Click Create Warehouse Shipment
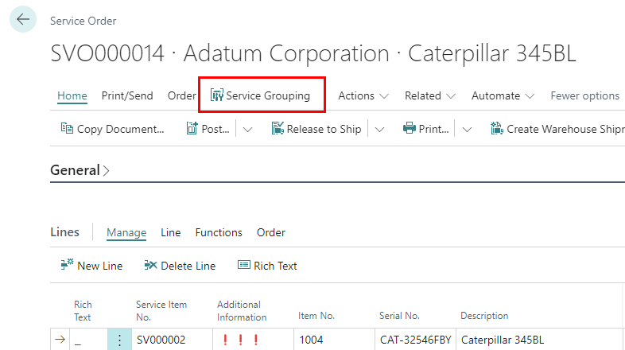Image resolution: width=625 pixels, height=350 pixels. point(558,129)
